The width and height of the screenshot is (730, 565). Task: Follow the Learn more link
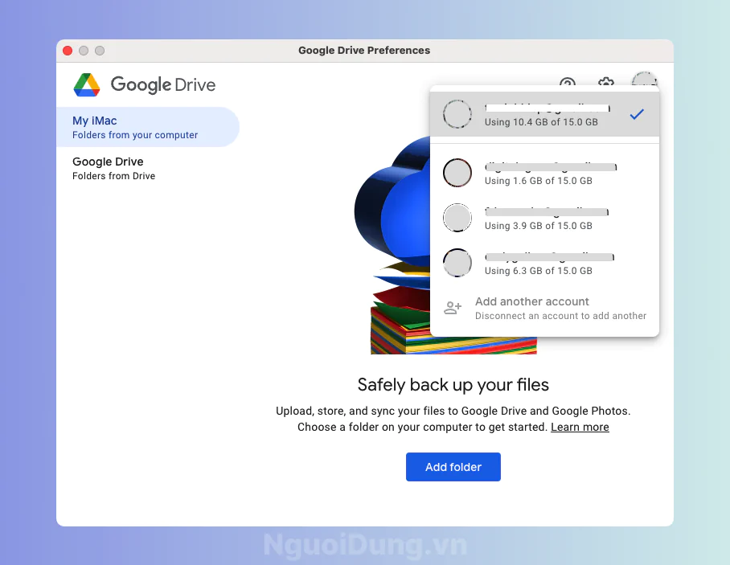(580, 427)
